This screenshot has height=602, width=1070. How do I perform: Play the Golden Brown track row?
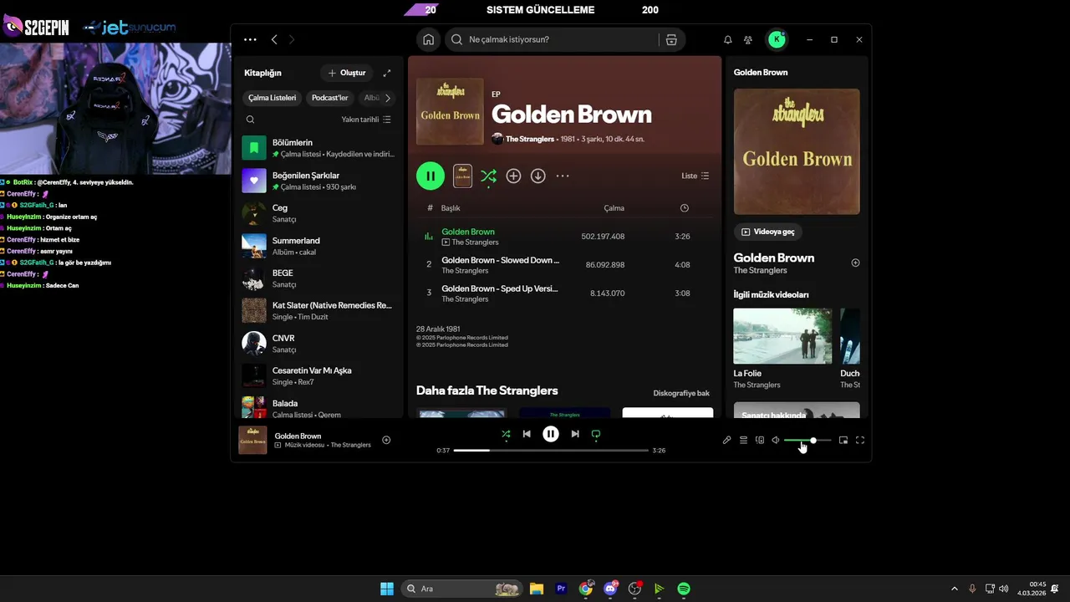564,237
